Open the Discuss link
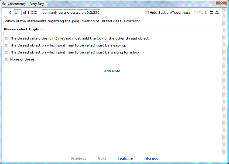This screenshot has height=164, width=229. 151,159
